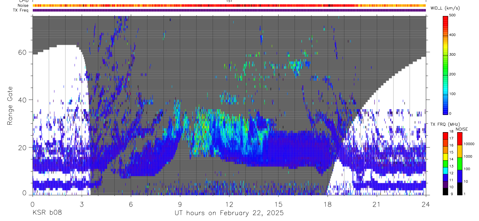Click the 11 MHz tick on TX FRQ legend
479x221 pixels.
tap(451, 180)
